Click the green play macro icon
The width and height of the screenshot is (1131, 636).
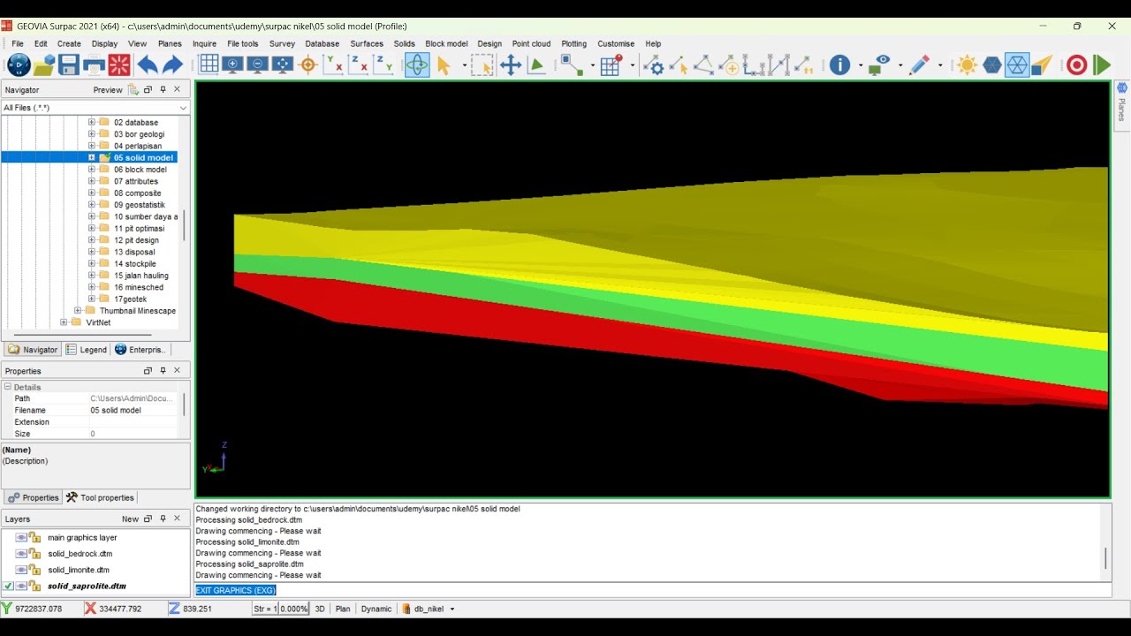pyautogui.click(x=1101, y=64)
